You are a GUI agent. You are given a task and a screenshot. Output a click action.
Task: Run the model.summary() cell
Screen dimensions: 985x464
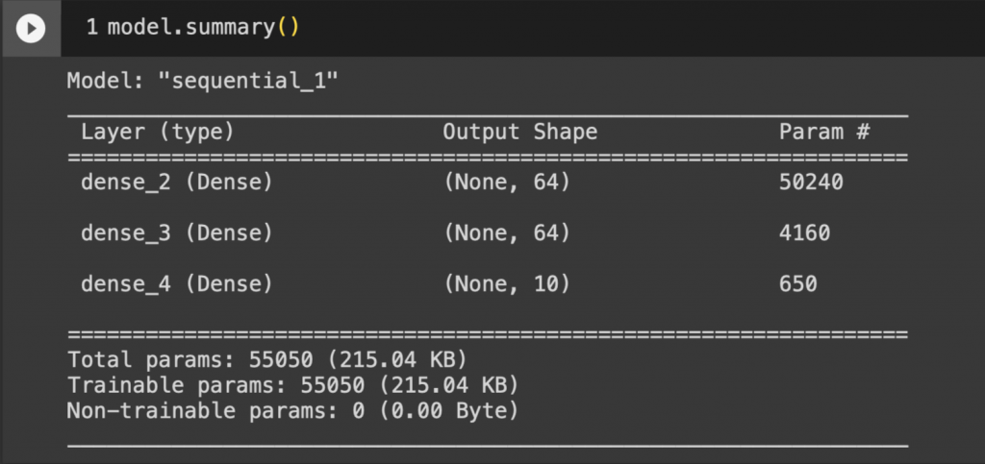31,29
